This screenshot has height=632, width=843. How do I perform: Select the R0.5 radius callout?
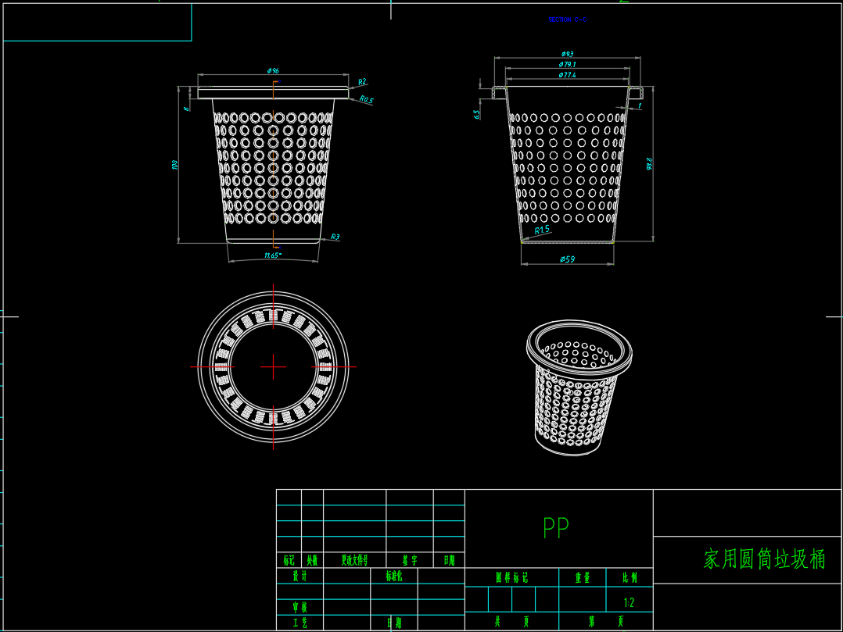[366, 99]
